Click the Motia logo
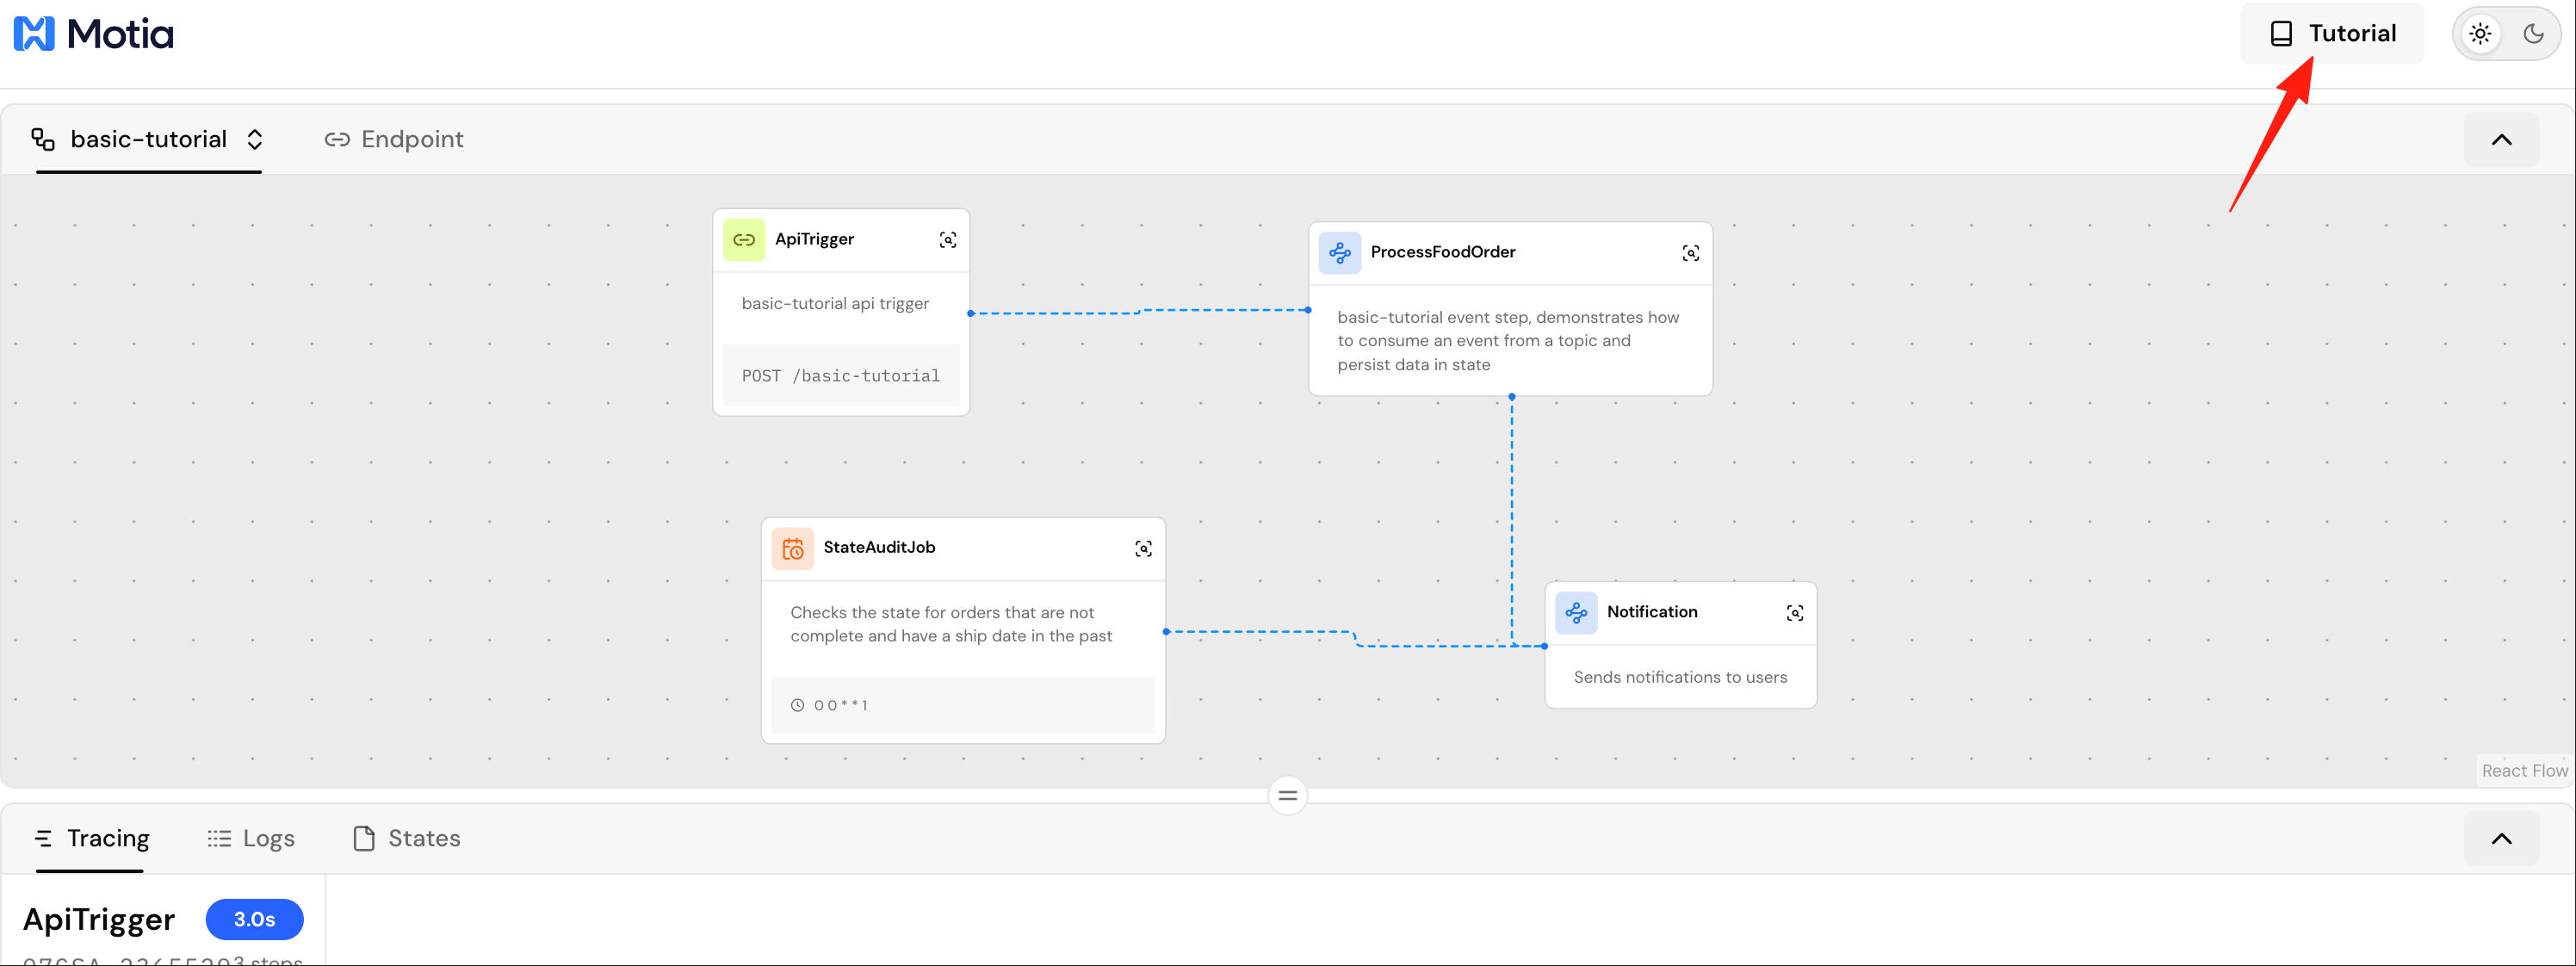The width and height of the screenshot is (2576, 966). pos(93,33)
